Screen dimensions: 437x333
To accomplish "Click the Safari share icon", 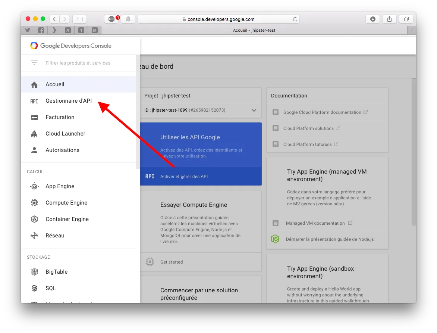I will (389, 19).
